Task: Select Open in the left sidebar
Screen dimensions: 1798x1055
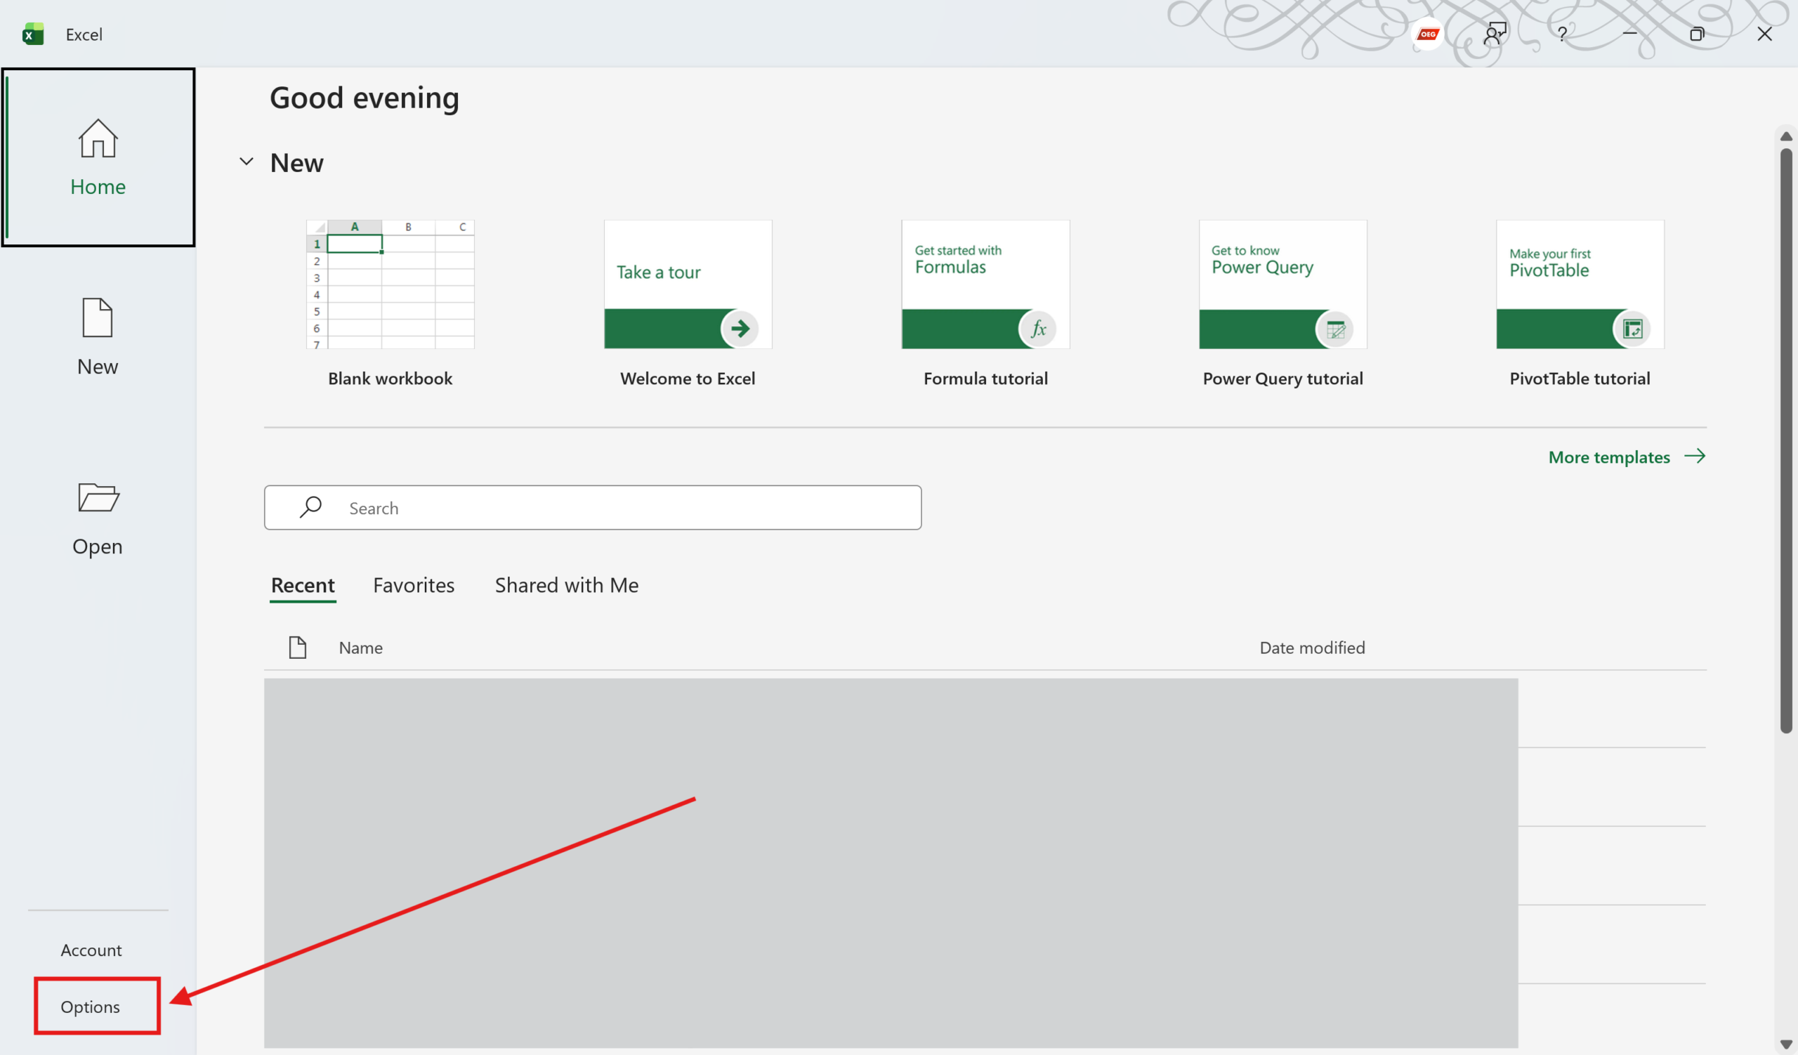Action: [98, 518]
